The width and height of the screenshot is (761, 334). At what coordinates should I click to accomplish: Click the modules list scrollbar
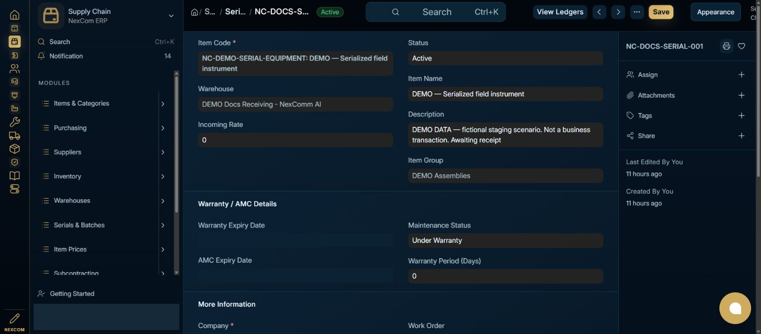point(176,144)
